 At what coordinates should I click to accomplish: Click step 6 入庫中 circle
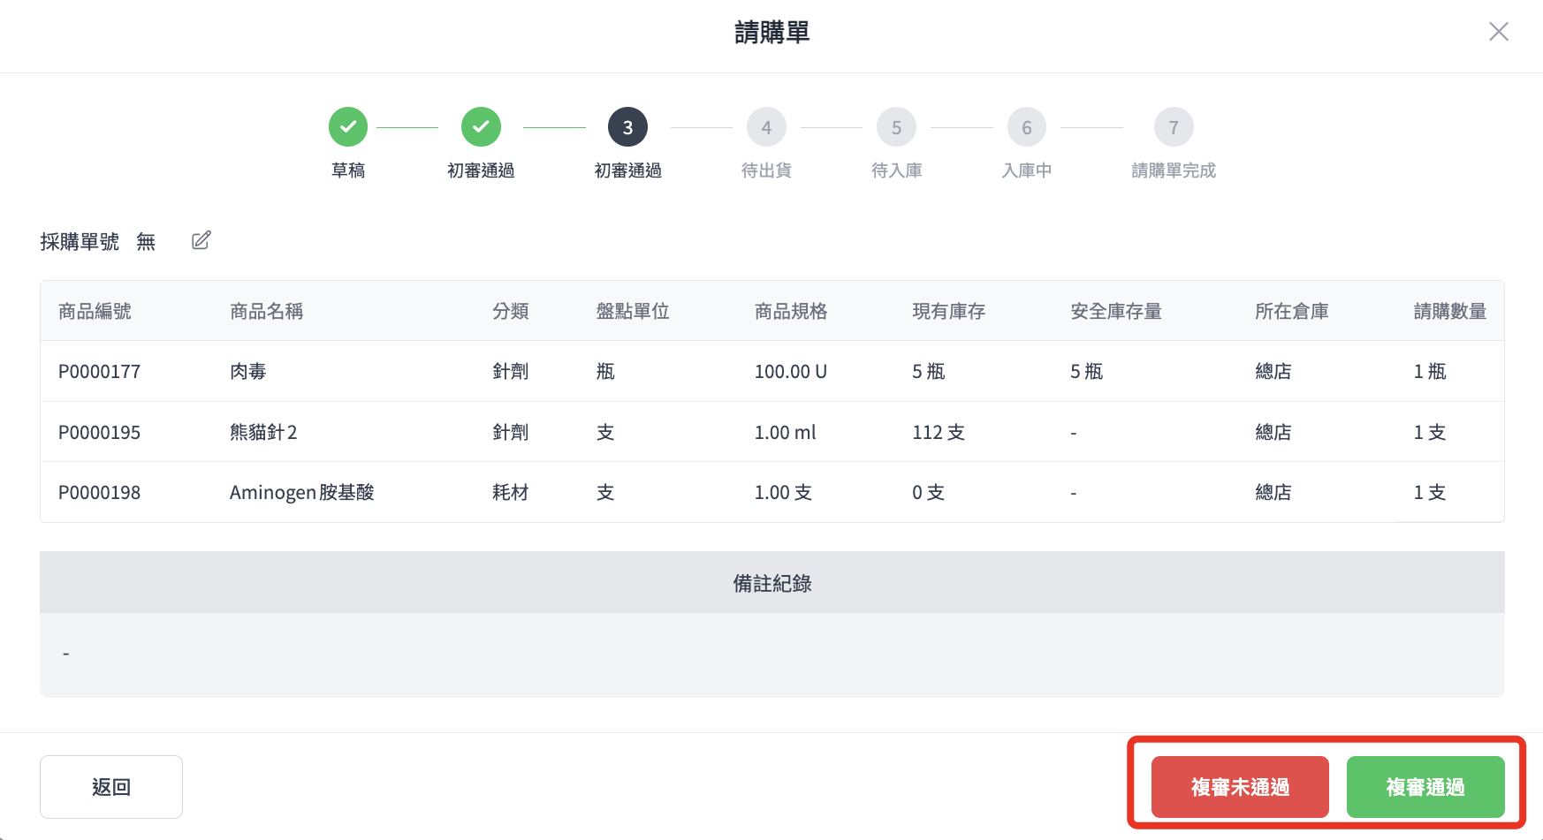1026,127
